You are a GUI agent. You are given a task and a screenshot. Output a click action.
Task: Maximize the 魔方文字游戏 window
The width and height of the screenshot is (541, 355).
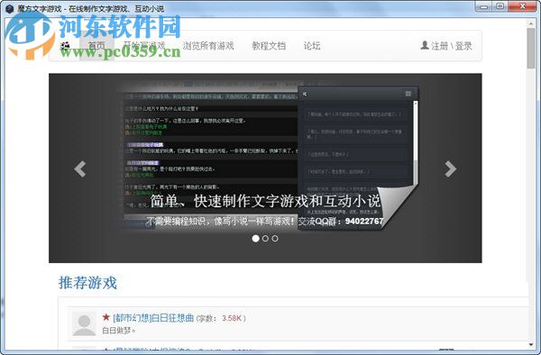500,6
